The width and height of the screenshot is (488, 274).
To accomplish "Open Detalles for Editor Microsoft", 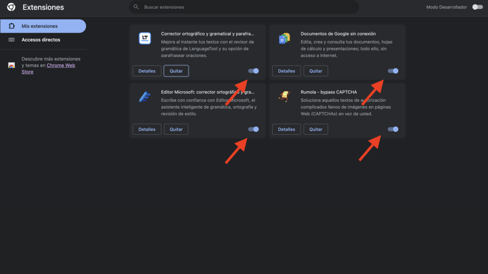I will pyautogui.click(x=147, y=129).
